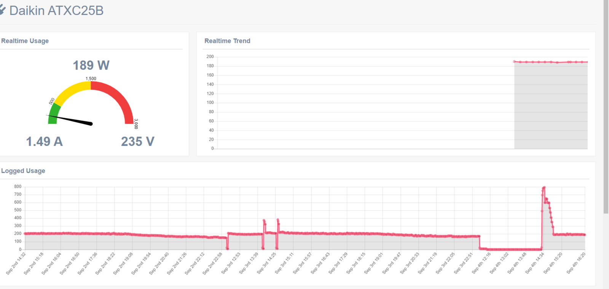The height and width of the screenshot is (289, 609).
Task: Click the 1.49 A current reading
Action: pos(44,142)
